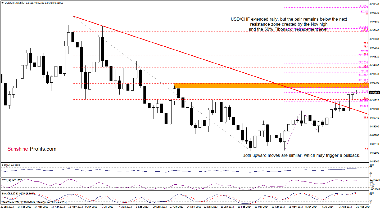Click the EX 61.8 Fibonacci expansion label
This screenshot has width=380, height=209.
(x=364, y=106)
